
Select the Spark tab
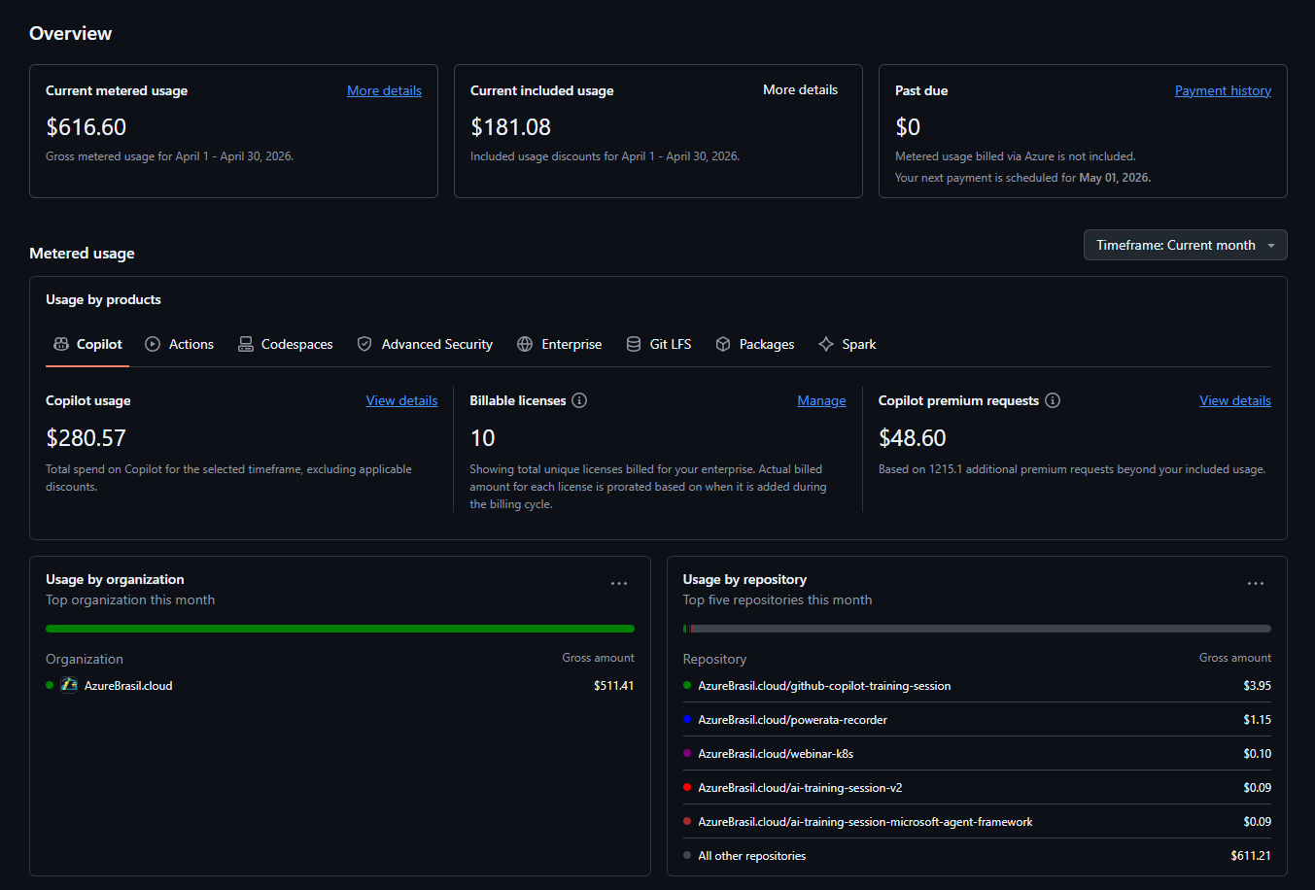click(848, 344)
